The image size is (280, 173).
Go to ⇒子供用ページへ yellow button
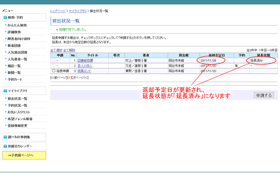pos(24,156)
